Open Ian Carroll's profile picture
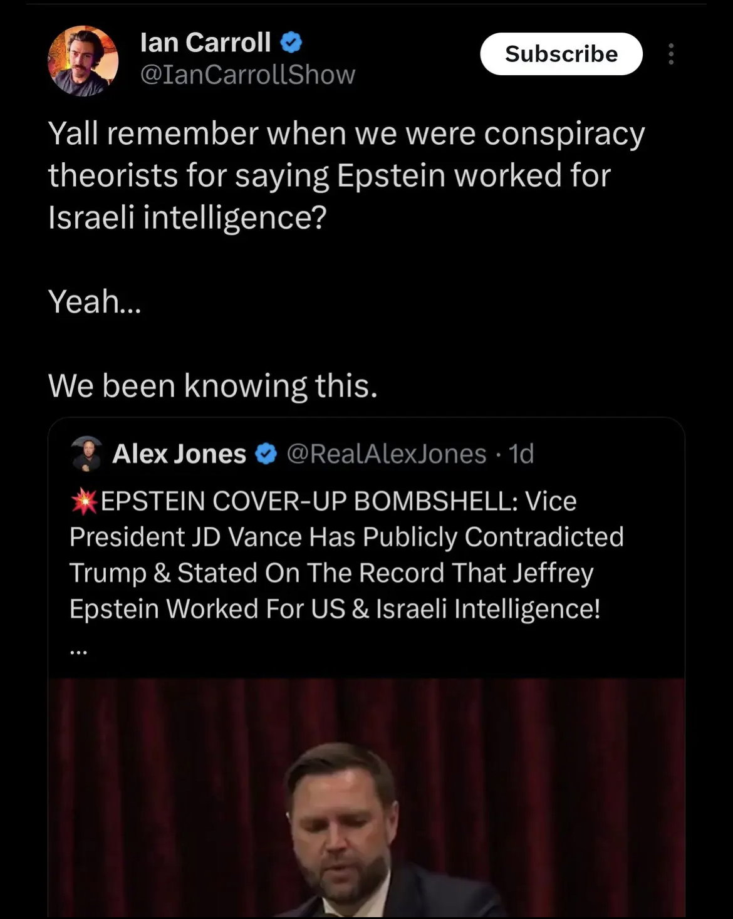This screenshot has width=733, height=919. 83,61
